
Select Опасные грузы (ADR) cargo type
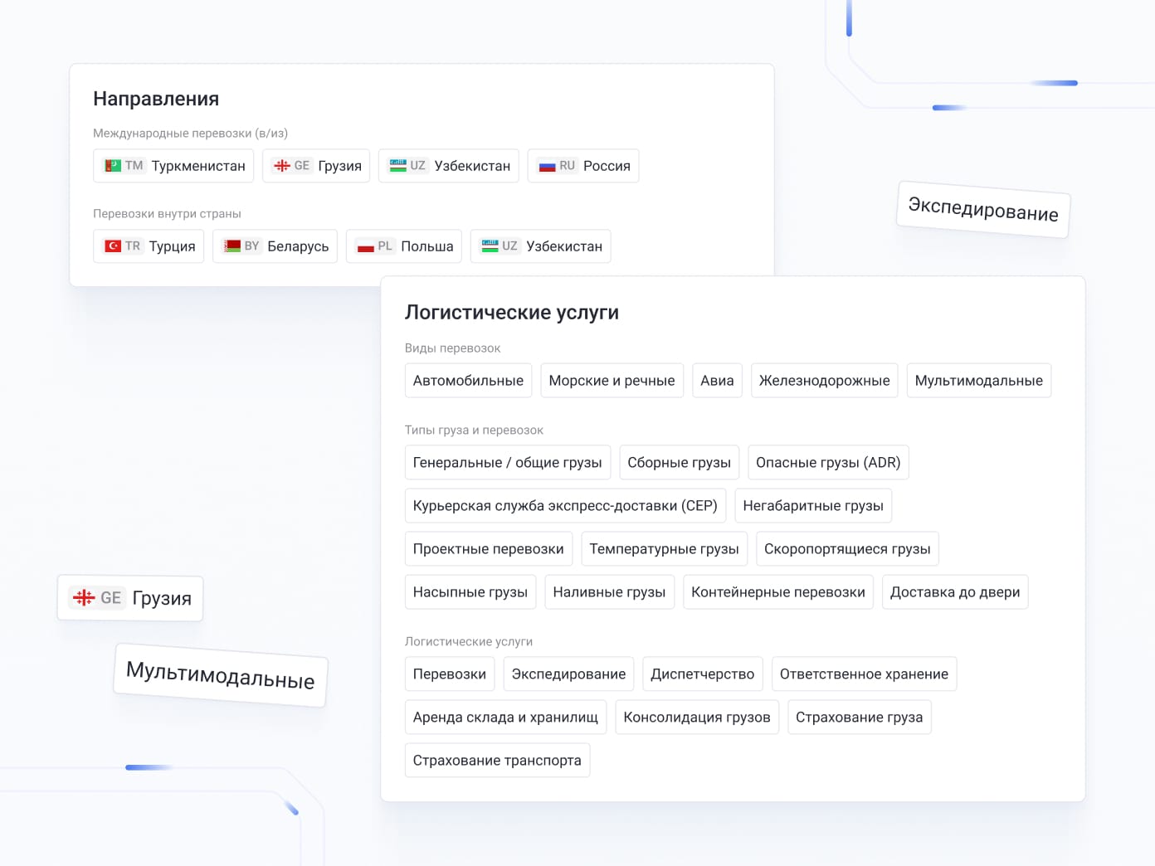[x=827, y=463]
